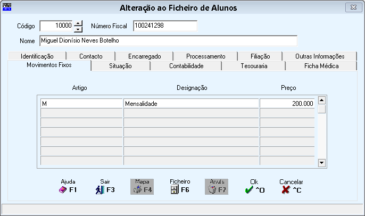This screenshot has width=365, height=216.
Task: Click the table scrollbar down arrow
Action: (x=322, y=163)
